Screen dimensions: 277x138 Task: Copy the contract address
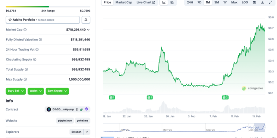77,109
